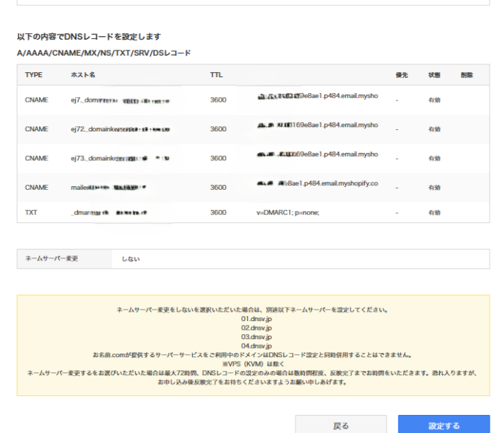Click the TTL column header
The width and height of the screenshot is (499, 433).
click(217, 75)
